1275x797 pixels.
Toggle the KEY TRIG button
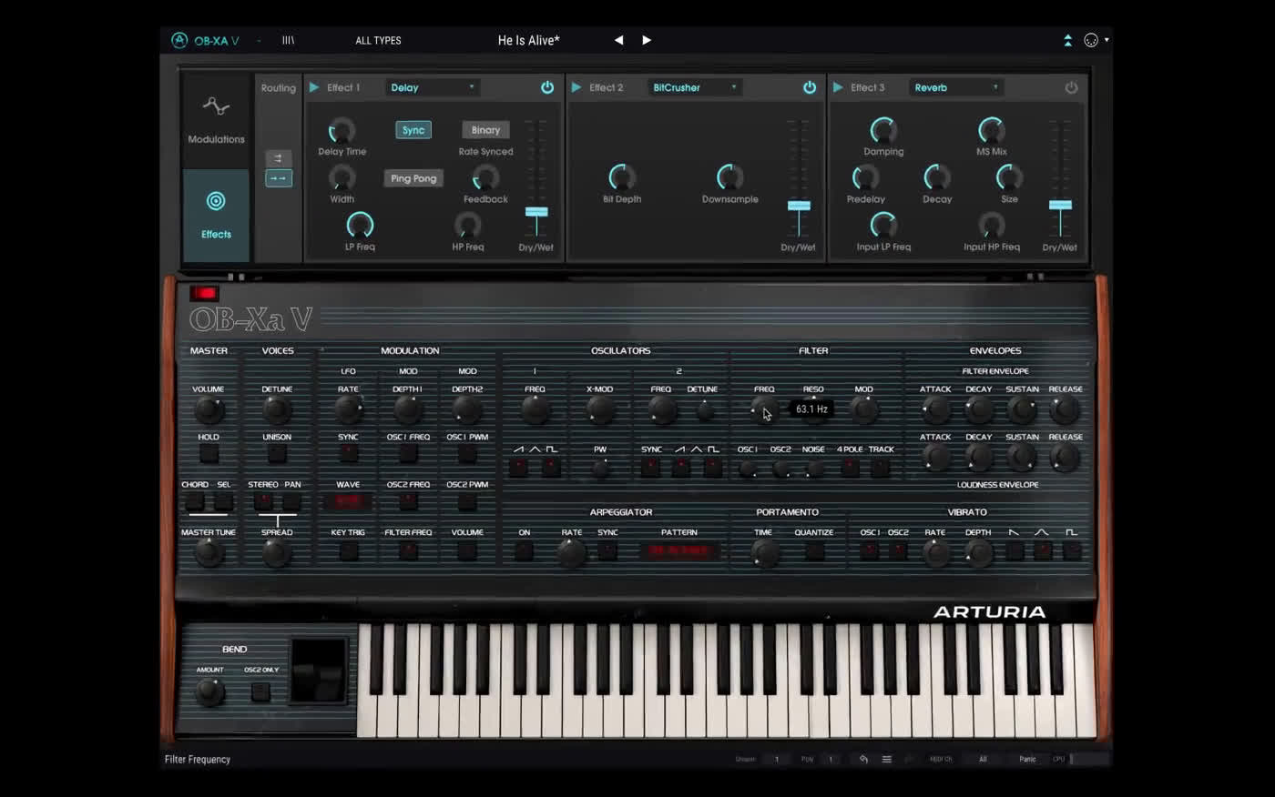point(348,550)
